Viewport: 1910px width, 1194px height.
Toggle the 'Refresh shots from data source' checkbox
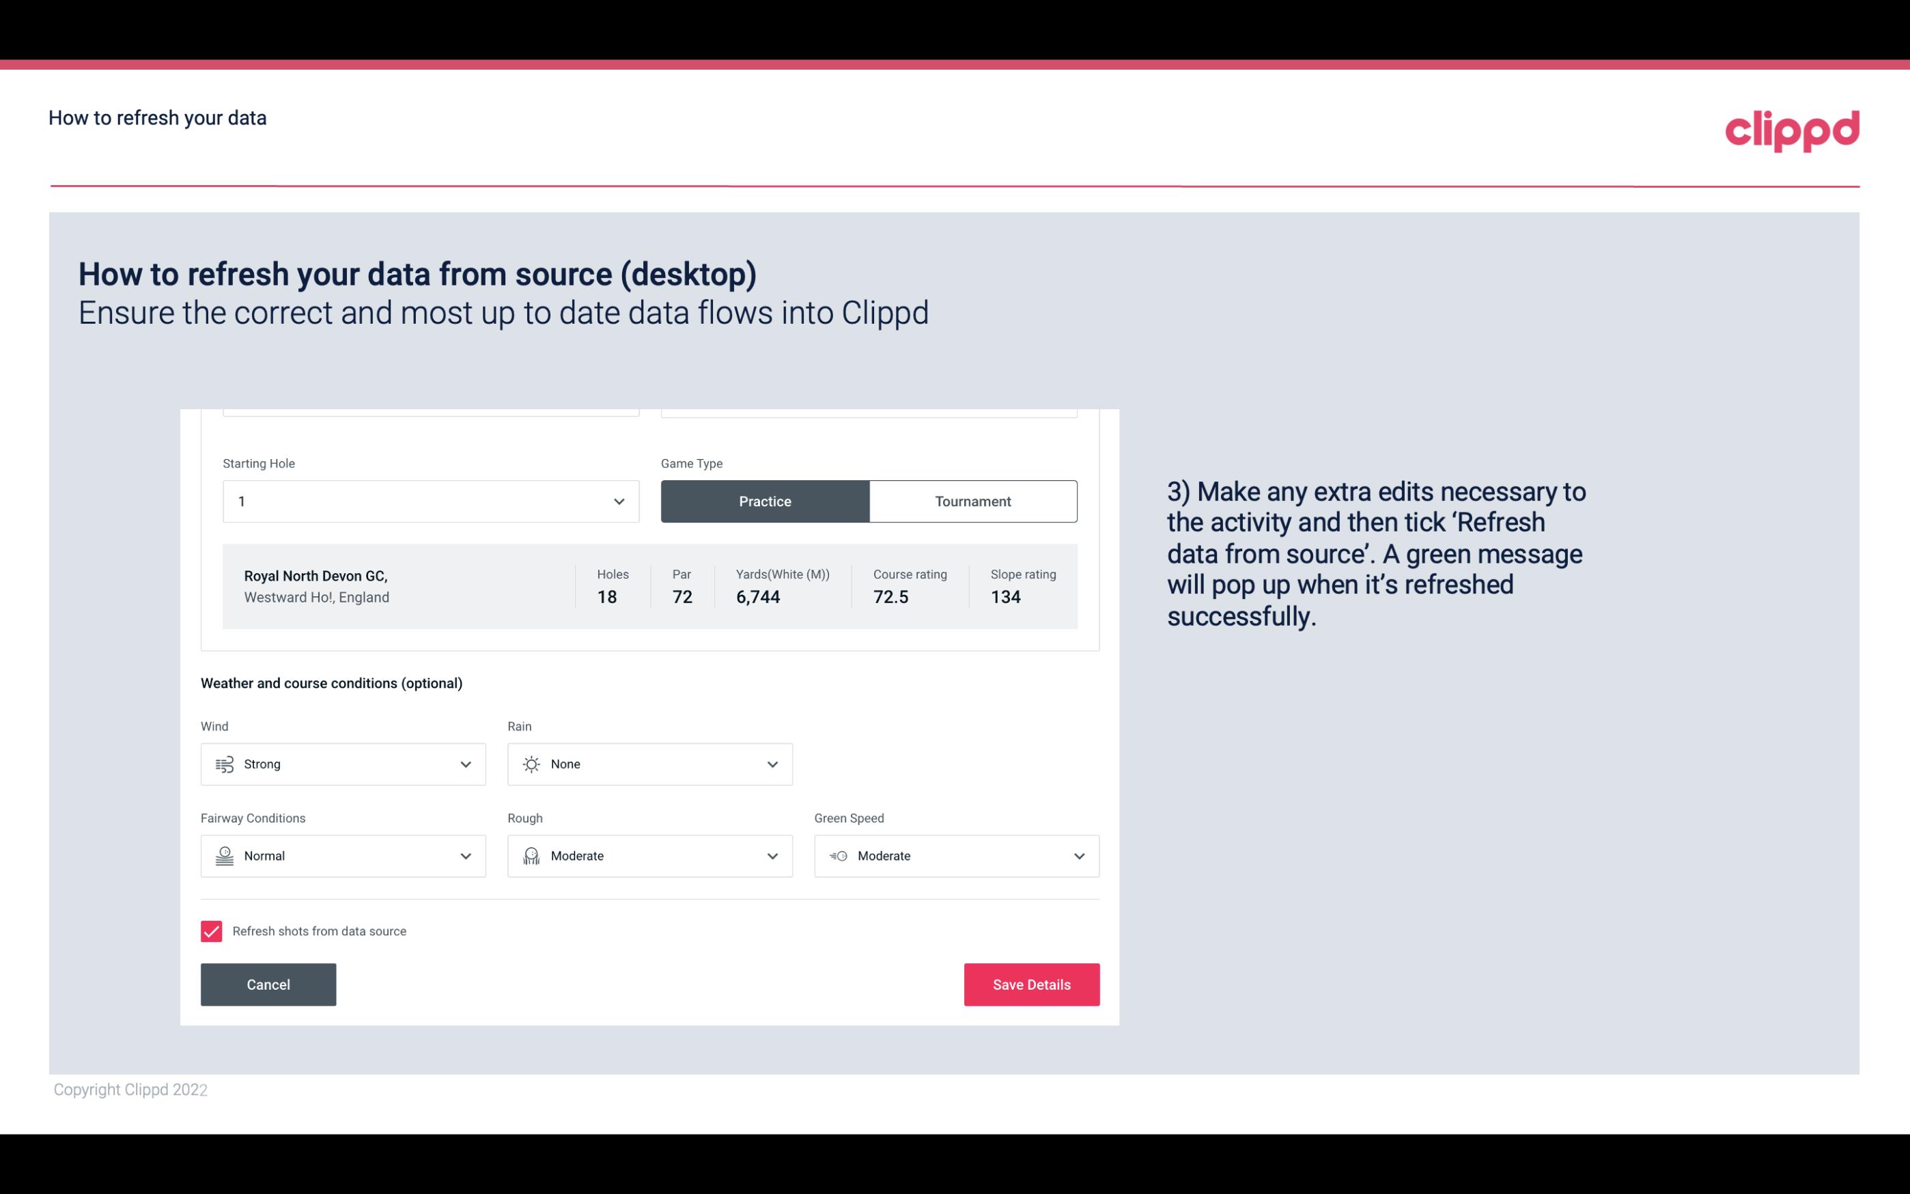click(210, 931)
